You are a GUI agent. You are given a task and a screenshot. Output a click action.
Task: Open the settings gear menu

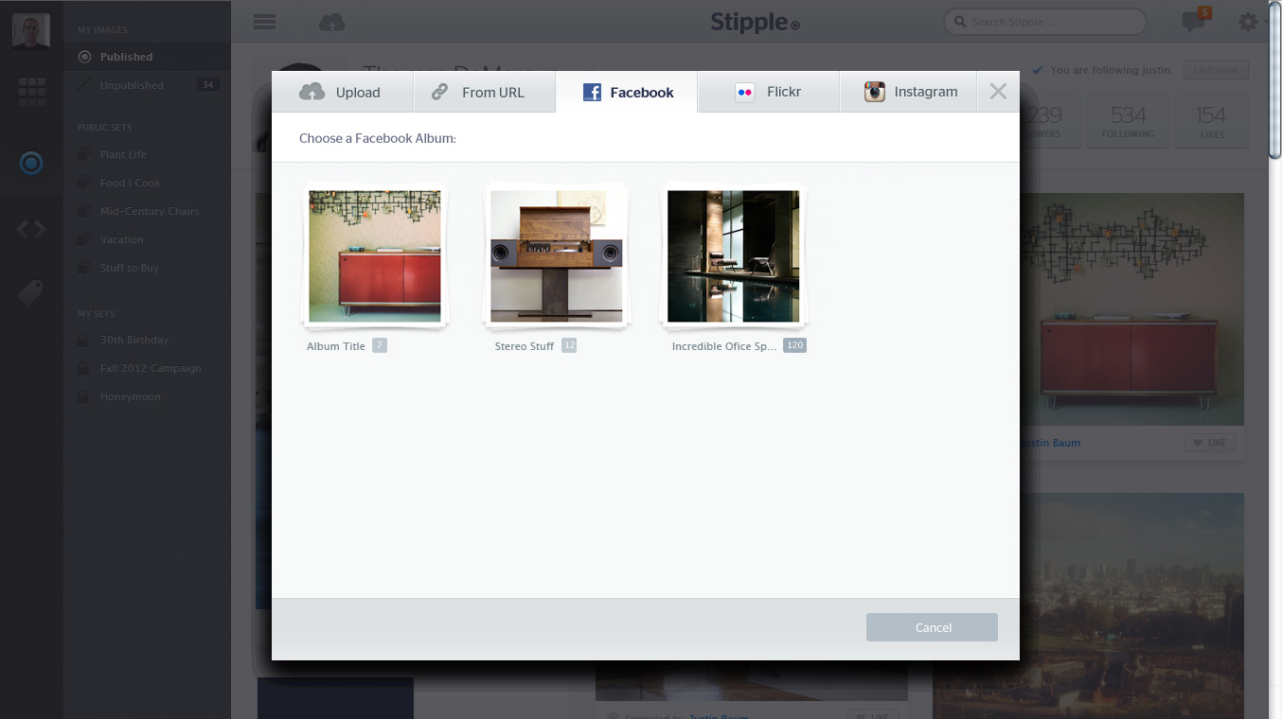1248,22
